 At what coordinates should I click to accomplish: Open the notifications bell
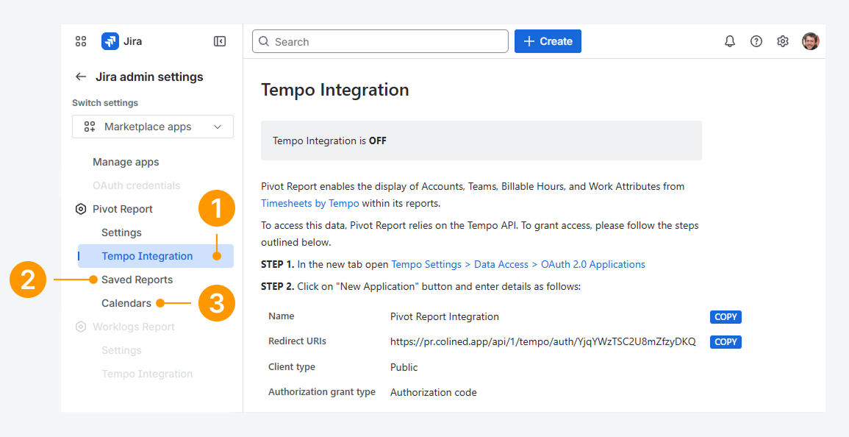[x=730, y=41]
